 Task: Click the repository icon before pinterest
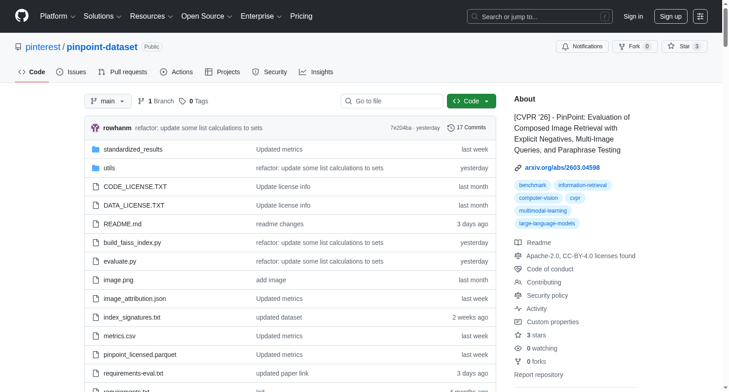[x=18, y=47]
